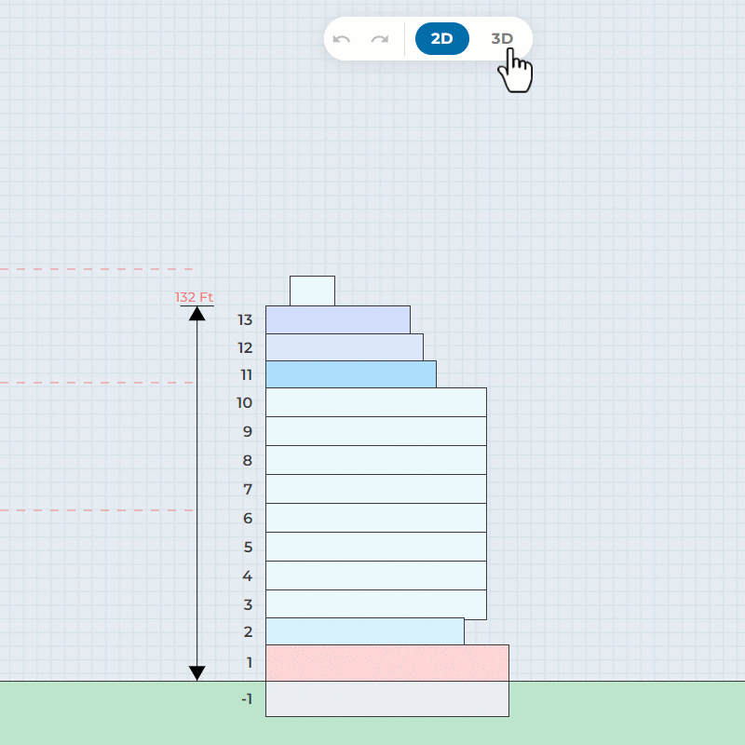The width and height of the screenshot is (745, 745).
Task: Click the undo arrow icon
Action: [342, 39]
